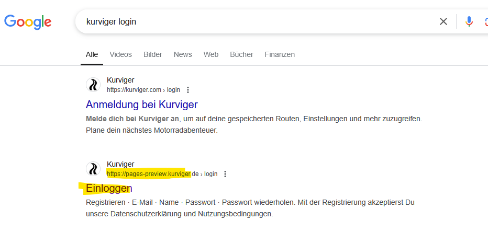Open the Google logo homepage
Viewport: 488px width, 244px height.
point(28,22)
